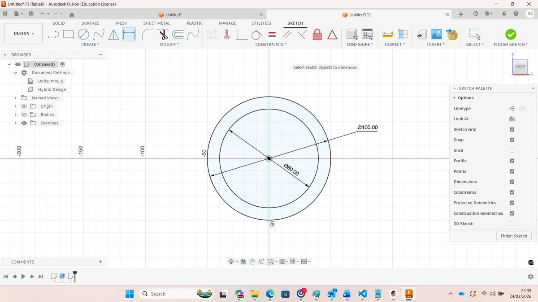
Task: Switch to the SOLID tab
Action: coord(58,23)
